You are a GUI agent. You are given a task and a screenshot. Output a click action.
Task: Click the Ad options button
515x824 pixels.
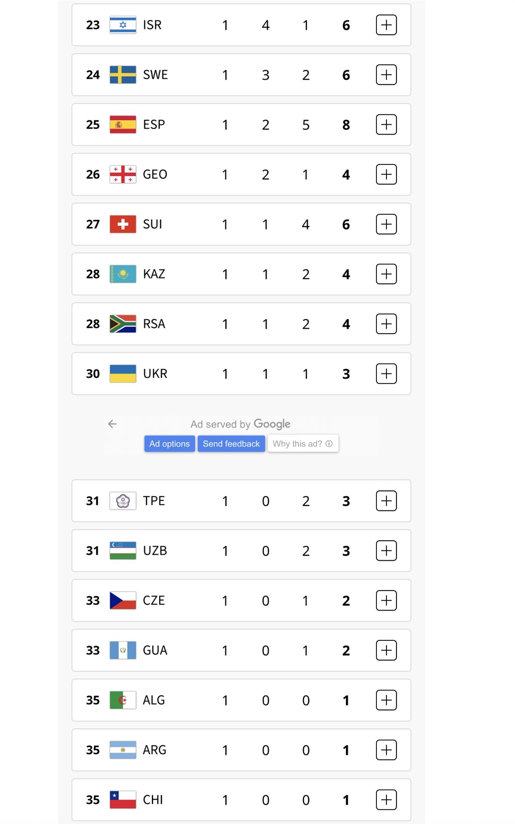[x=169, y=444]
